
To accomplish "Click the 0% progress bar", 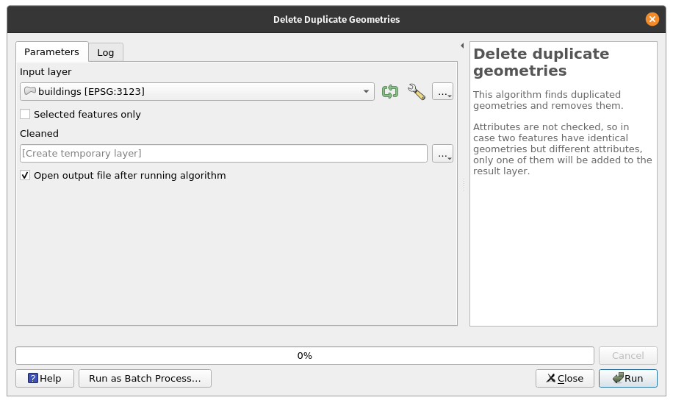I will (304, 355).
